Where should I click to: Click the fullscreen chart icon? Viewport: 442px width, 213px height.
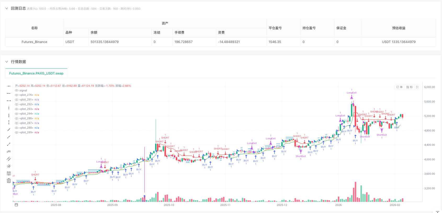[x=417, y=87]
